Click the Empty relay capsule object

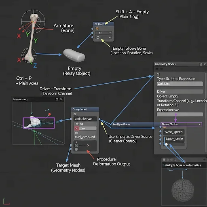[x=74, y=55]
